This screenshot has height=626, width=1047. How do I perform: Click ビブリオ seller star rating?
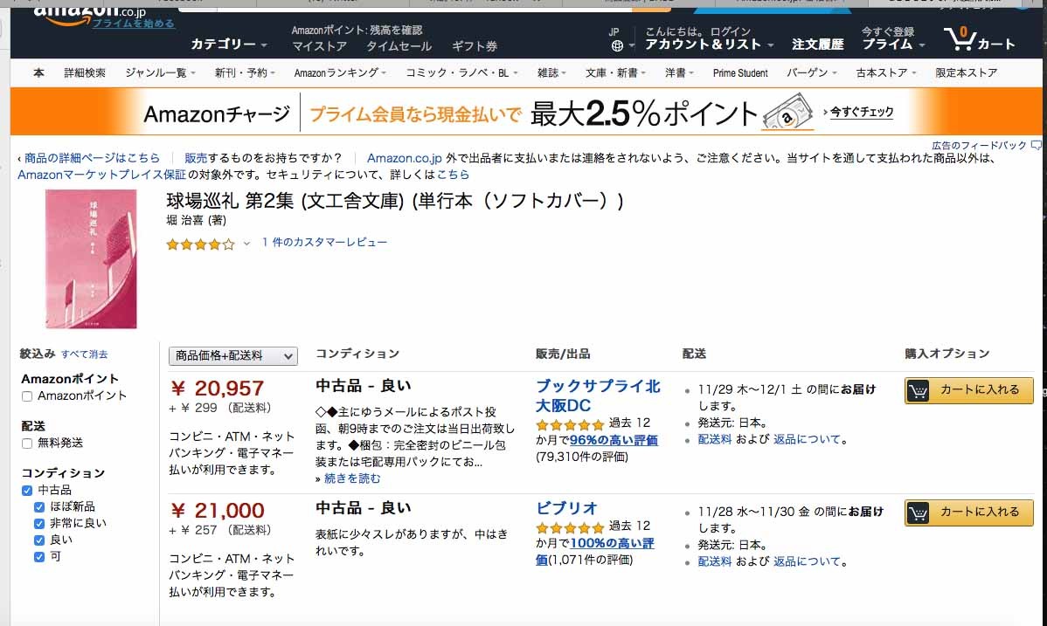coord(570,527)
